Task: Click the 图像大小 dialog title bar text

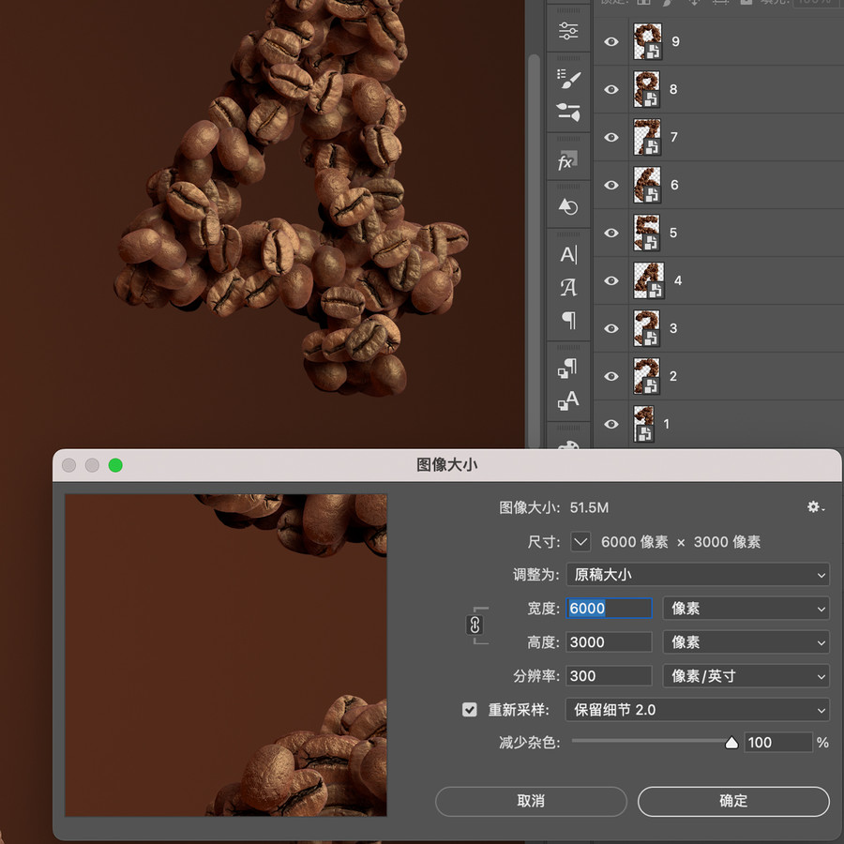Action: click(x=446, y=465)
